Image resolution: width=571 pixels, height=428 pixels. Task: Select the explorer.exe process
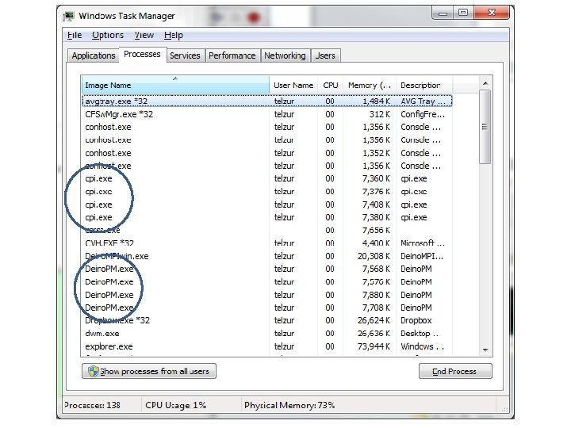(x=267, y=346)
